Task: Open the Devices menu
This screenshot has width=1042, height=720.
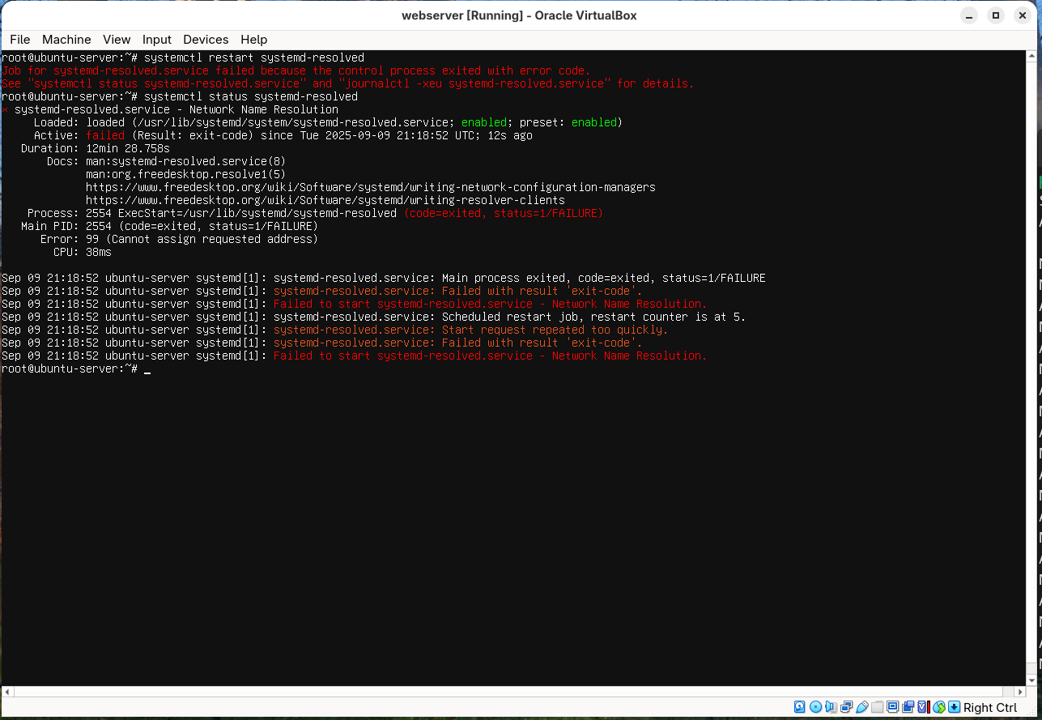Action: [206, 39]
